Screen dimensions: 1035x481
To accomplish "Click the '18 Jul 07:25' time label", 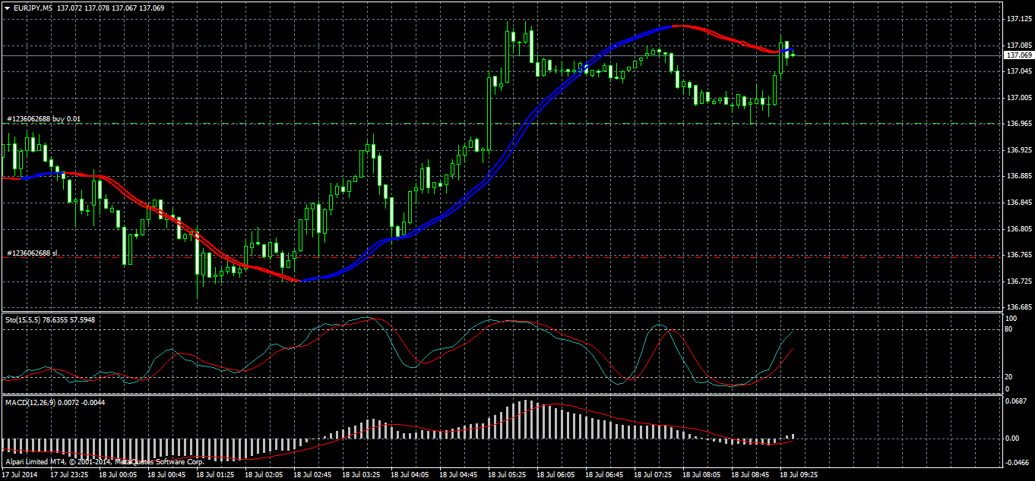I will pos(653,474).
